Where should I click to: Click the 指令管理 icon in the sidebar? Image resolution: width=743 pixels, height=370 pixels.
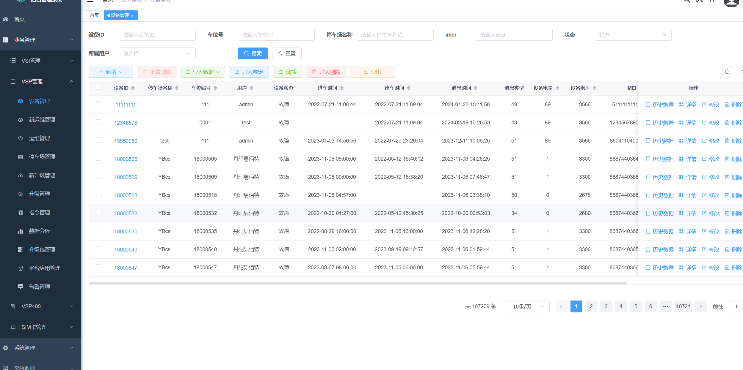coord(20,213)
